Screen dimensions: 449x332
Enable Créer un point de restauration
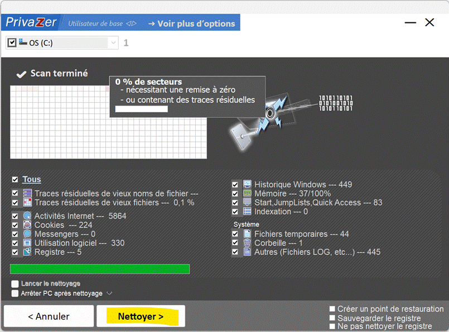[332, 309]
